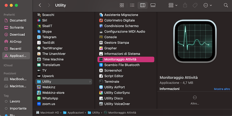
Task: Go forward with the right chevron
Action: (x=49, y=5)
